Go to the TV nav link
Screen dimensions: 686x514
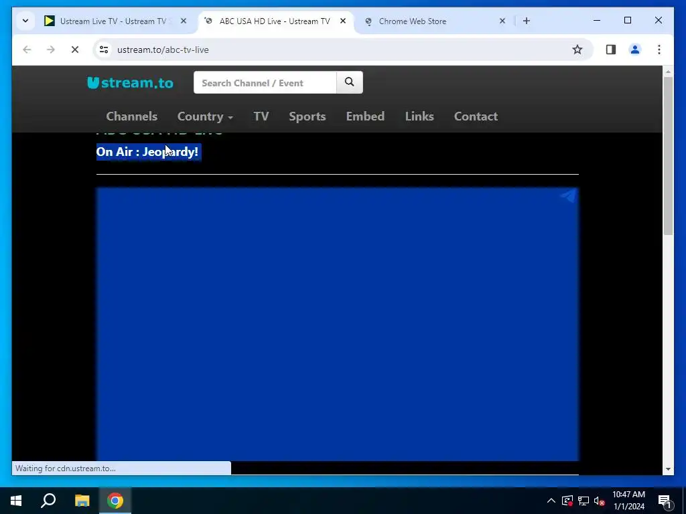(261, 116)
